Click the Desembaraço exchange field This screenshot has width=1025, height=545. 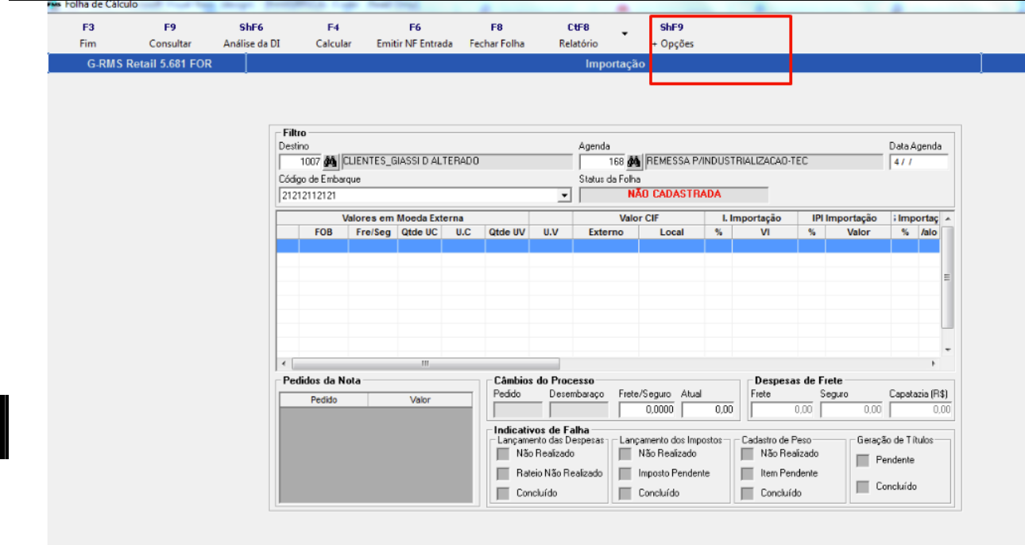(x=578, y=410)
